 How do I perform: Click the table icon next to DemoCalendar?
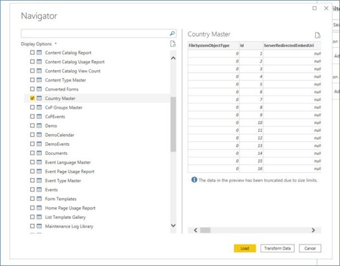39,135
